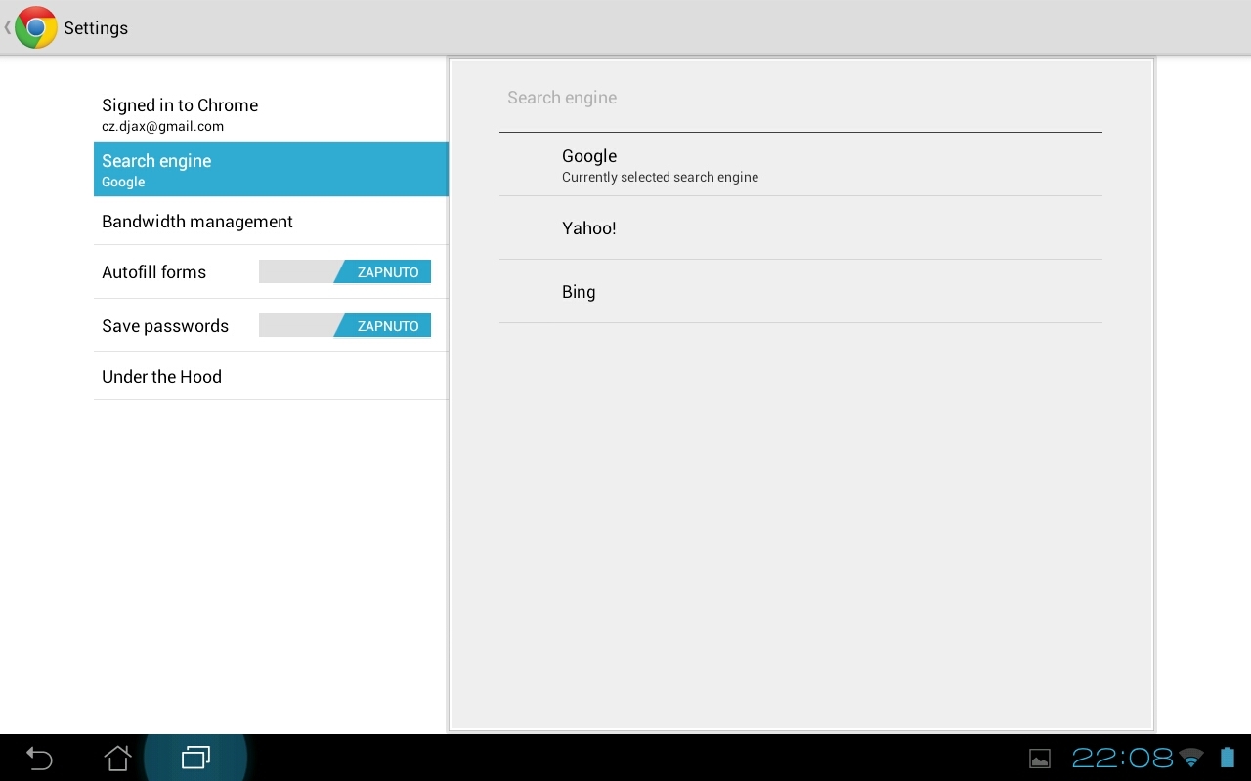The height and width of the screenshot is (781, 1251).
Task: Open the Search engine section
Action: click(x=270, y=169)
